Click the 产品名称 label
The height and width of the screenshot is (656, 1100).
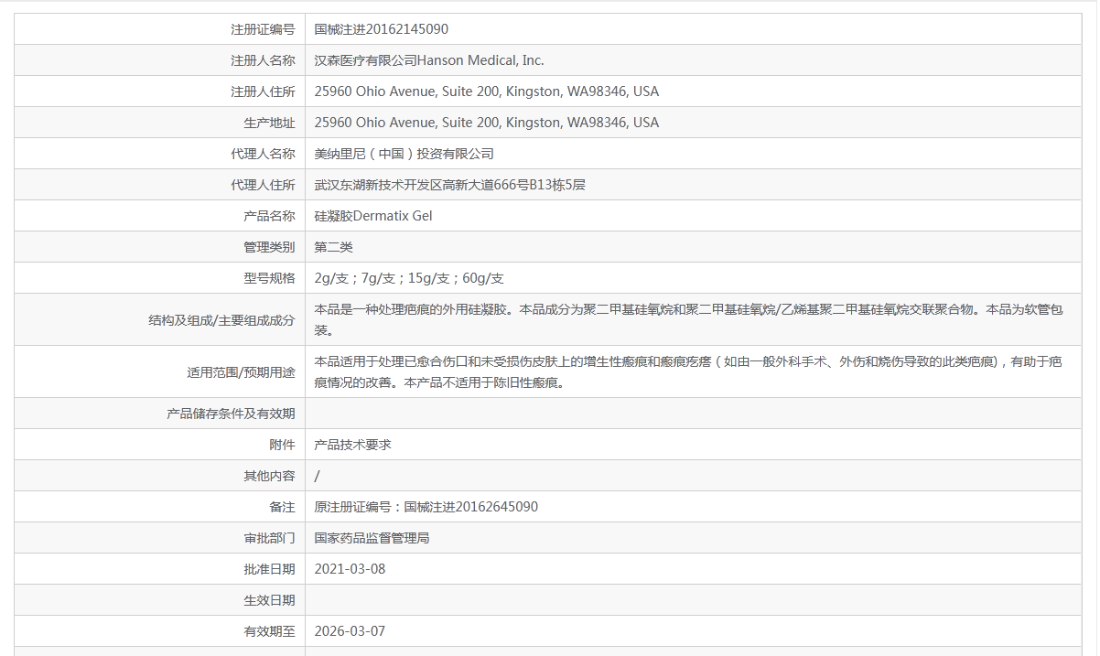(269, 216)
